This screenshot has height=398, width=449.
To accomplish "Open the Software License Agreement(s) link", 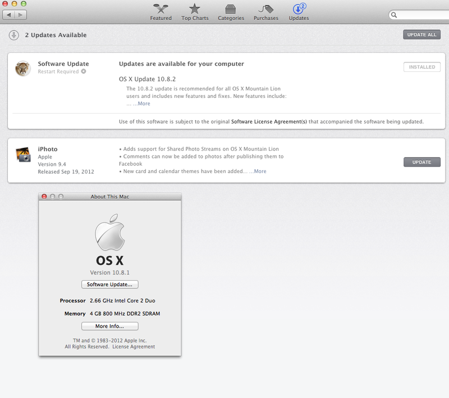I will point(269,121).
